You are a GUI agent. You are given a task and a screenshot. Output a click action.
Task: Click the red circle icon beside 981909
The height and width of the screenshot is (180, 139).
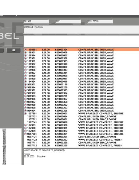25,108
